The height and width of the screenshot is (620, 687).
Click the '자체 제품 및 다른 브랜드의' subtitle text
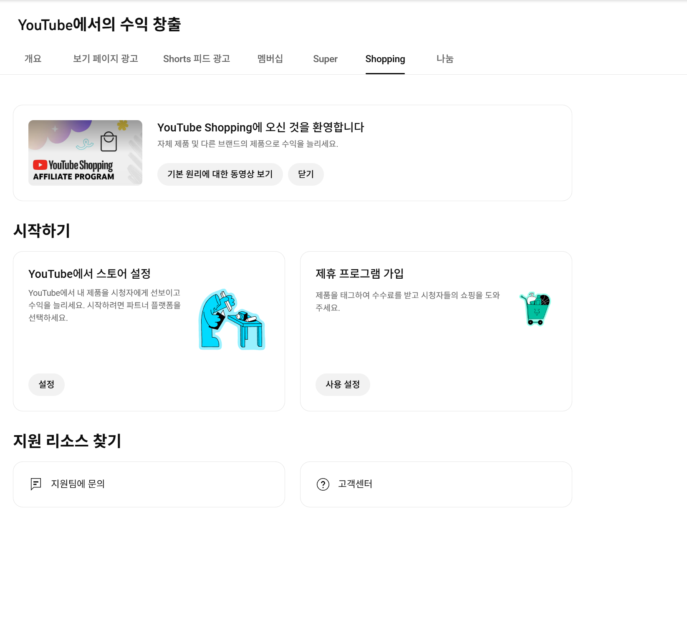(248, 144)
